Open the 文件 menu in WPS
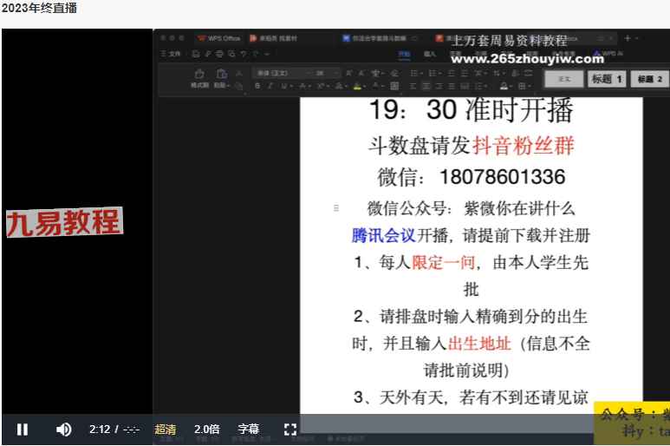Viewport: 670px width, 446px height. point(171,54)
